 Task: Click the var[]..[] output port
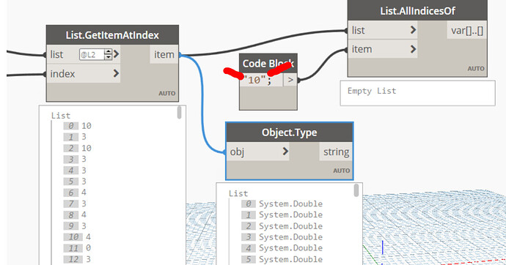click(x=466, y=30)
